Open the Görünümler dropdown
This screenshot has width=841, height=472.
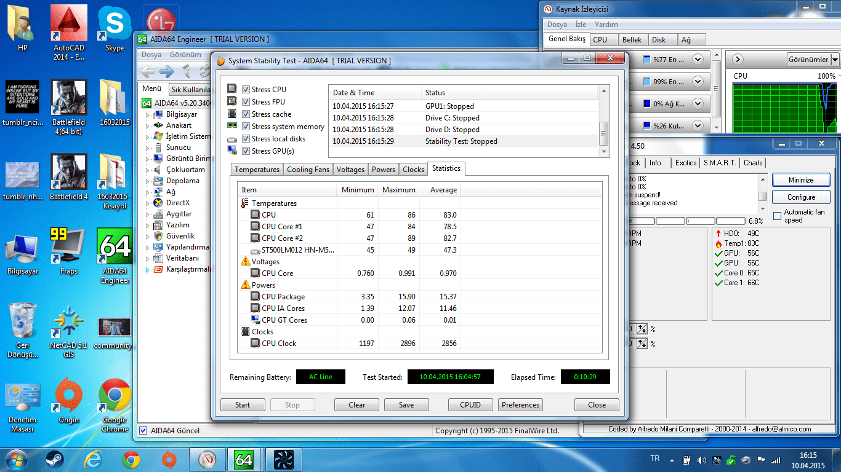[813, 60]
